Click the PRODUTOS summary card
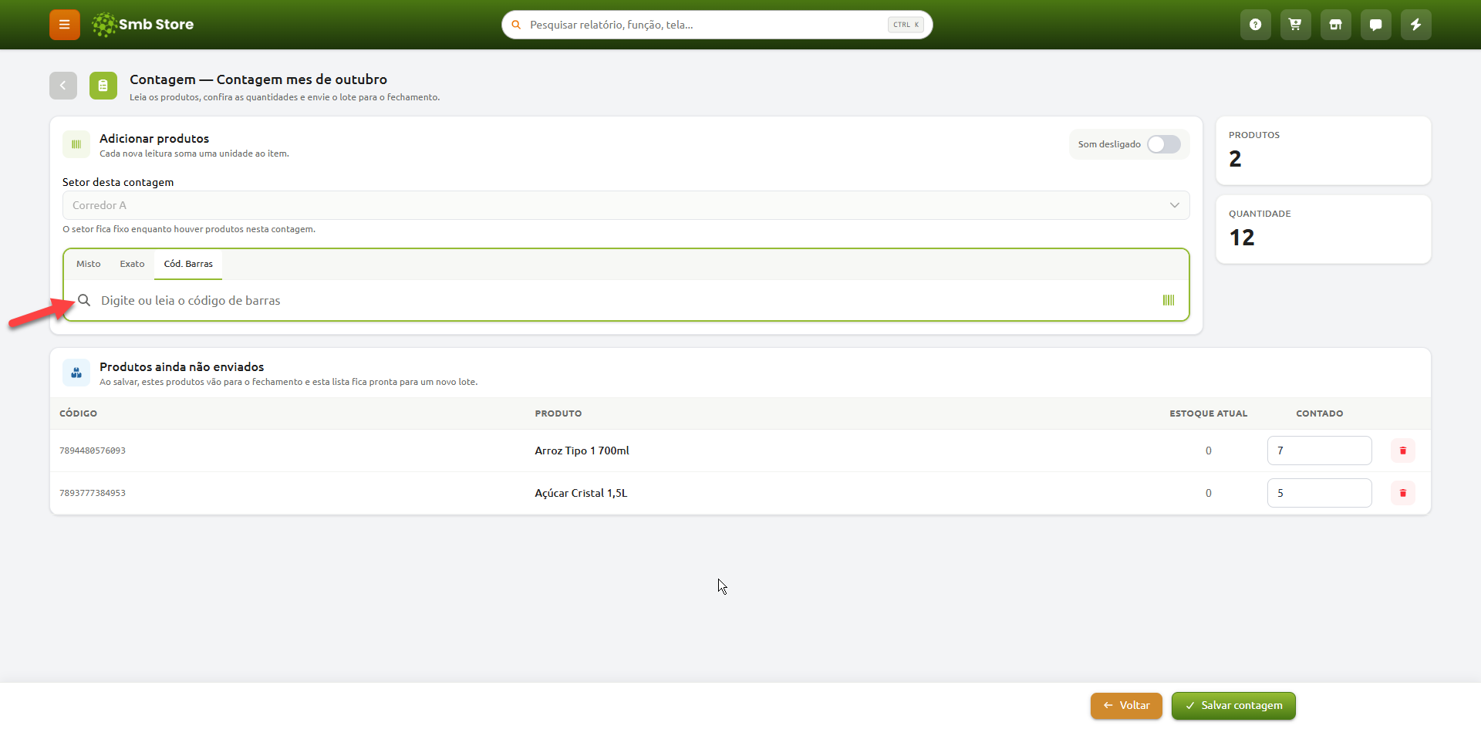1481x729 pixels. pyautogui.click(x=1324, y=150)
